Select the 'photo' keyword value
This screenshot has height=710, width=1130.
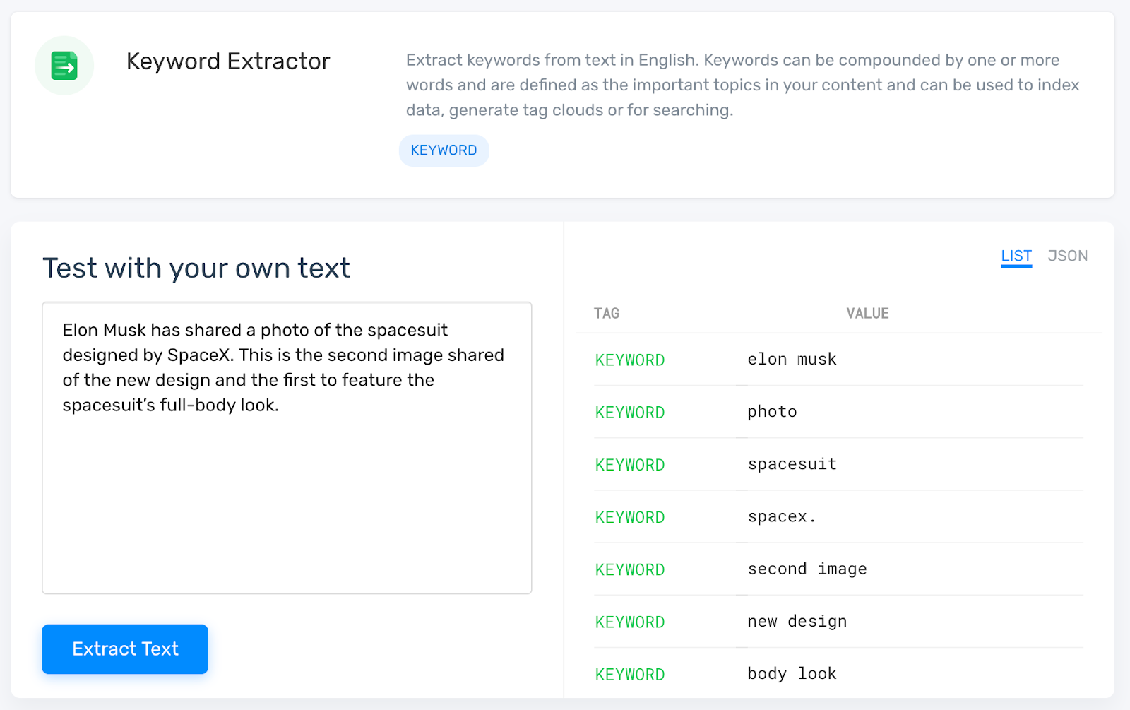pos(772,411)
